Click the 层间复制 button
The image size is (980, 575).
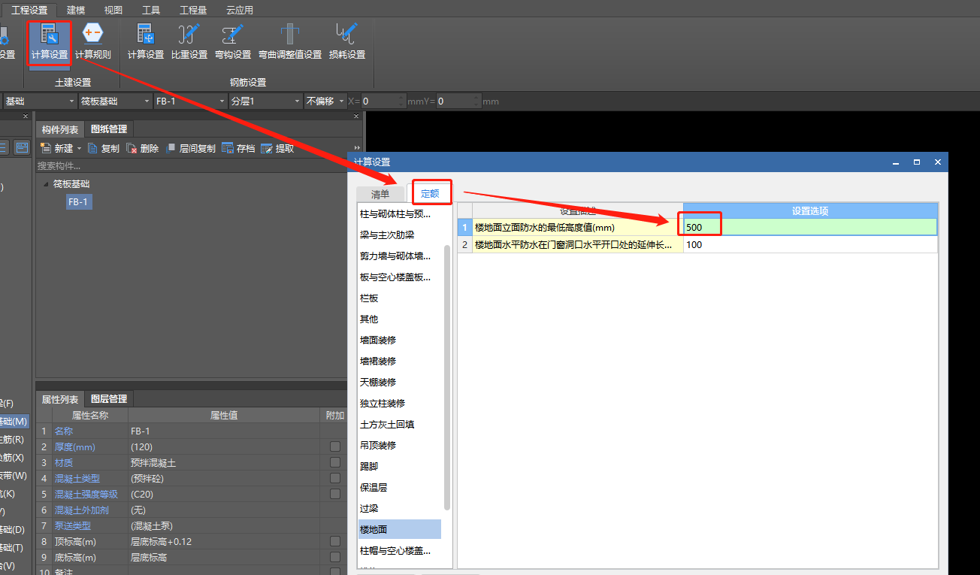point(190,149)
